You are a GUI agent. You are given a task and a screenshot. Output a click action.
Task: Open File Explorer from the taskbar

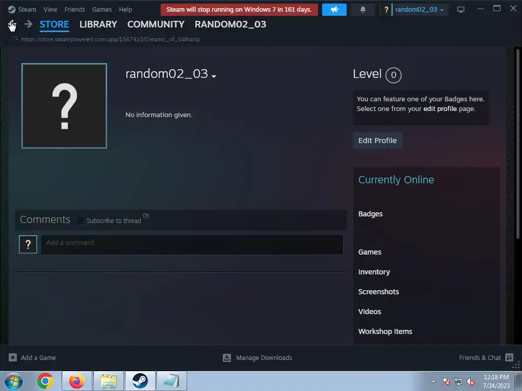pos(109,381)
